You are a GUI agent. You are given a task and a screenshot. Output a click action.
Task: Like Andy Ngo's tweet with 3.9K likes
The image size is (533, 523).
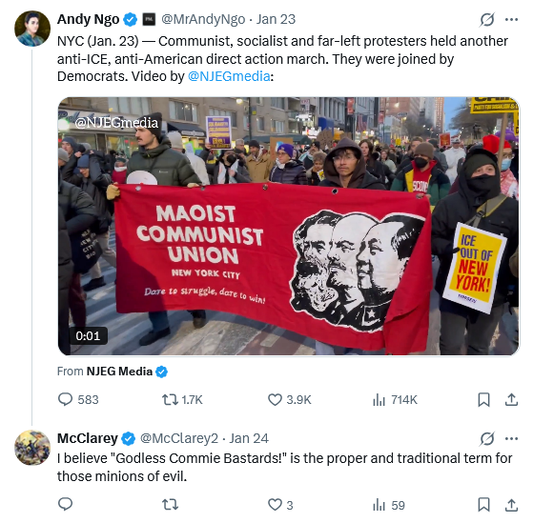click(289, 400)
